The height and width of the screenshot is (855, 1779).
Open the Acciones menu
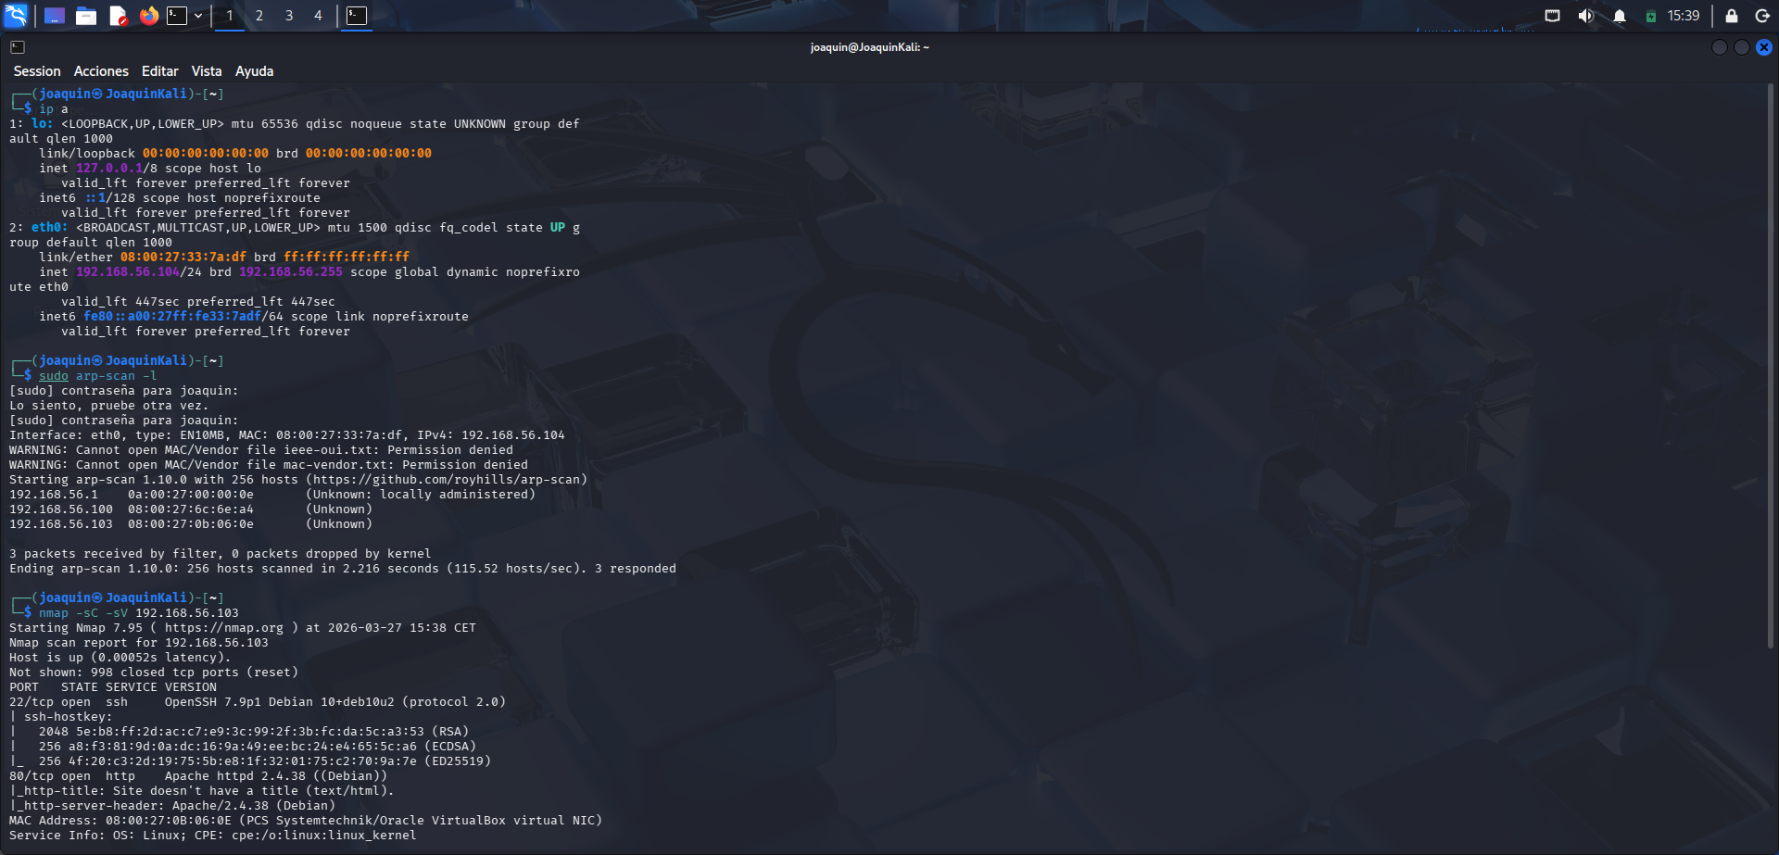[x=101, y=71]
